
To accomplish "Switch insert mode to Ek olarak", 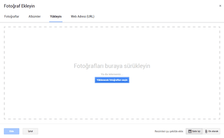I will click(211, 131).
